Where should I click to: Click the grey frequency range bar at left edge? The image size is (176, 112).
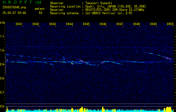[x=5, y=65]
